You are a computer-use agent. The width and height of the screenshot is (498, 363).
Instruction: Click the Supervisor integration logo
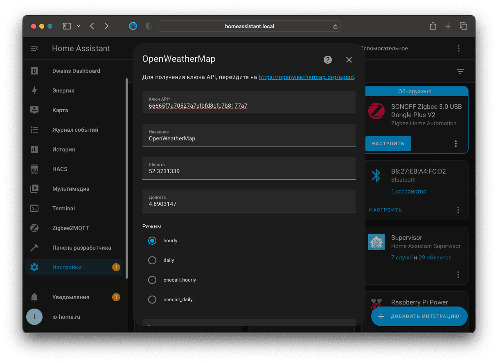coord(376,242)
